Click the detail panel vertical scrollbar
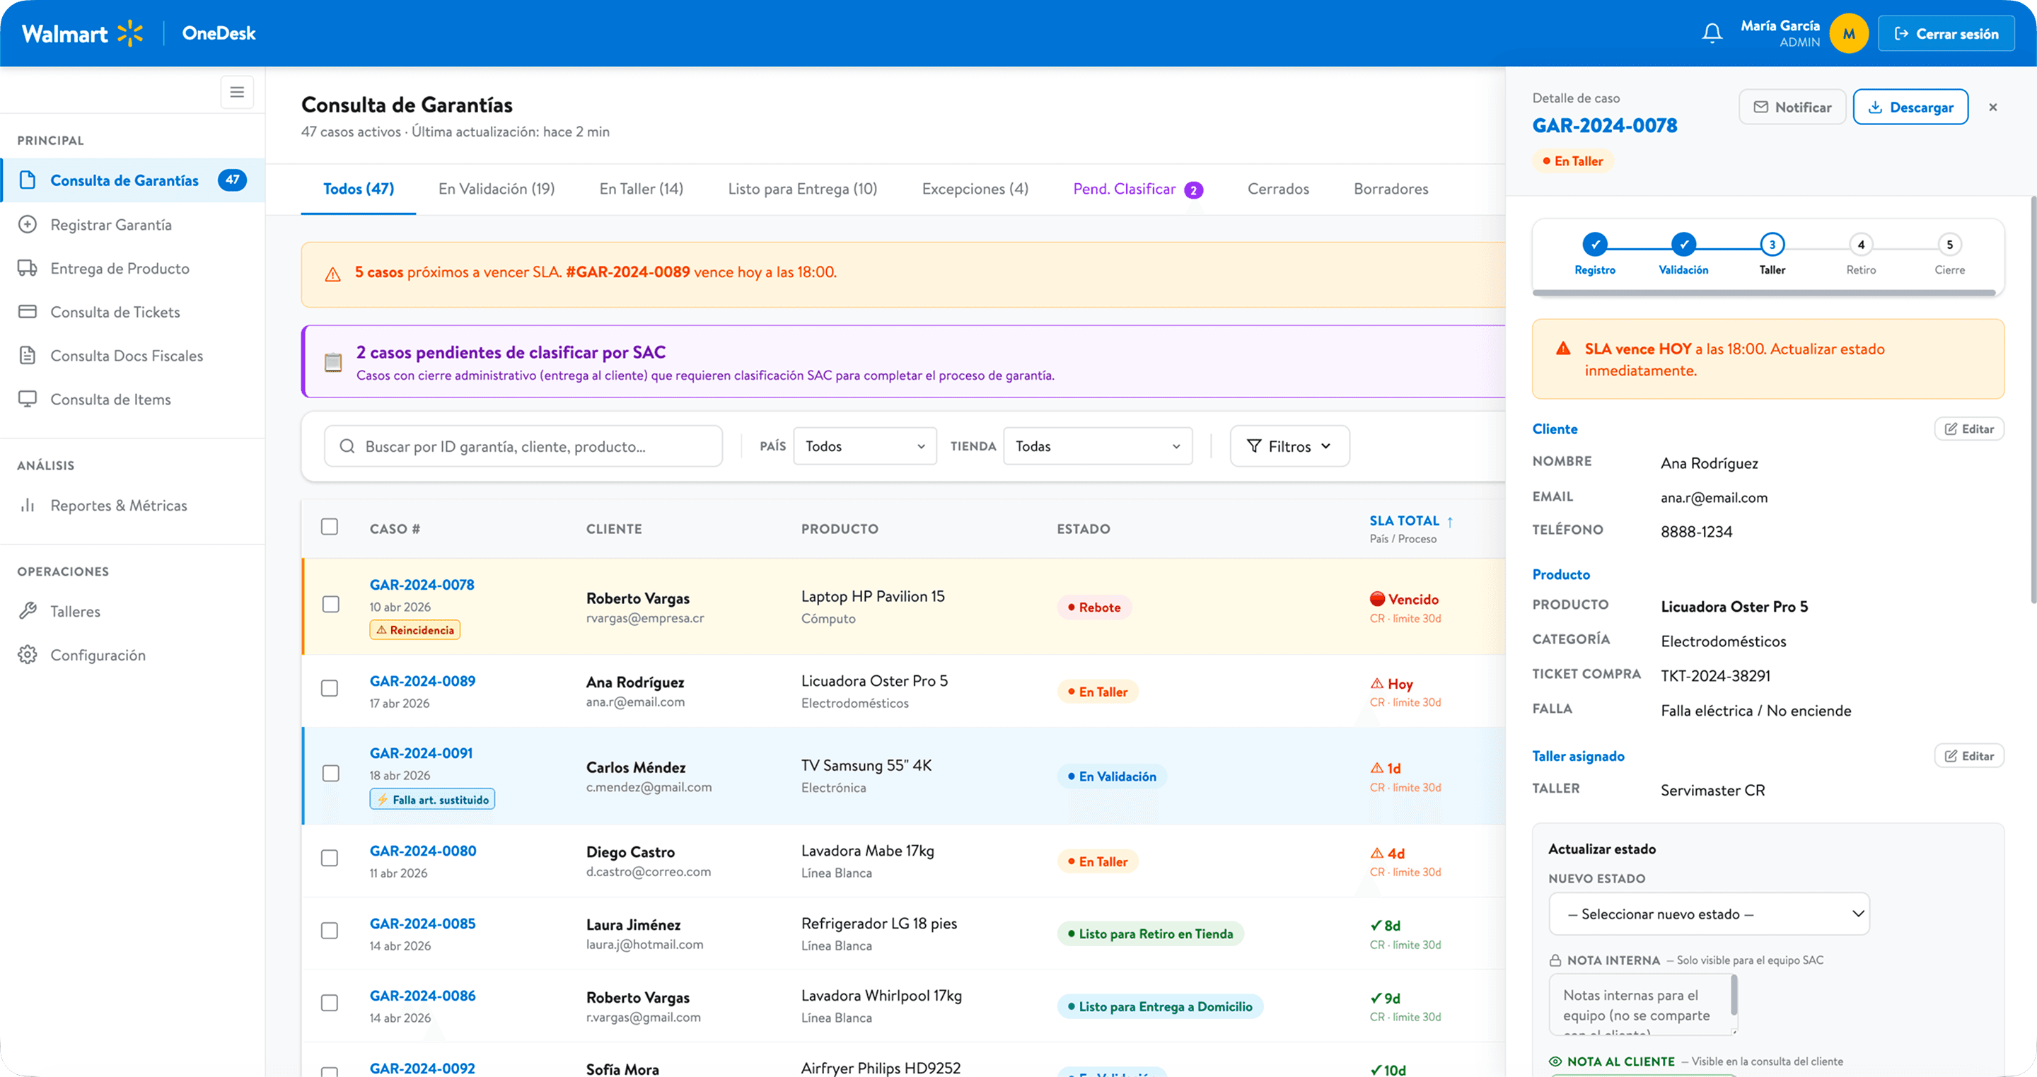 (x=2032, y=400)
